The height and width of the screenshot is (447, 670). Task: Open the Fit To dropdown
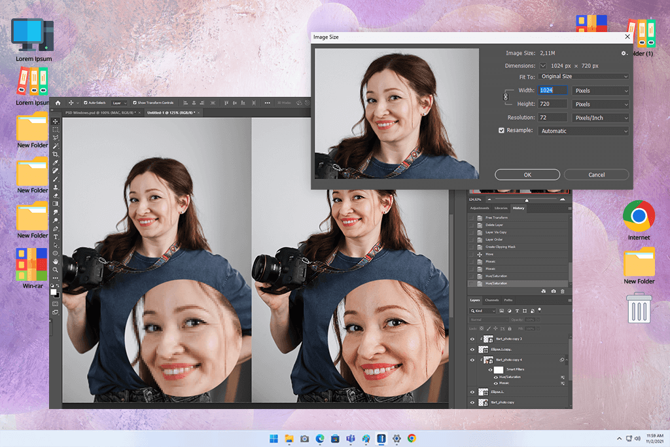click(583, 77)
